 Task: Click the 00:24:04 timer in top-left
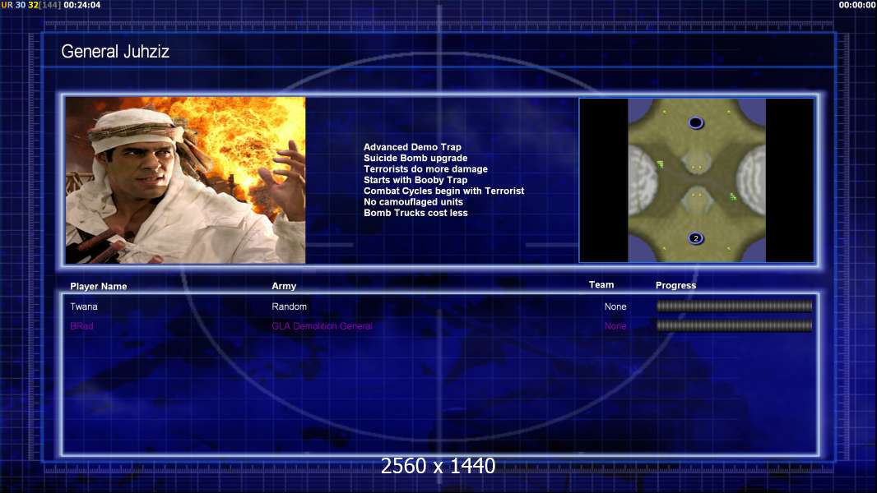pos(82,5)
